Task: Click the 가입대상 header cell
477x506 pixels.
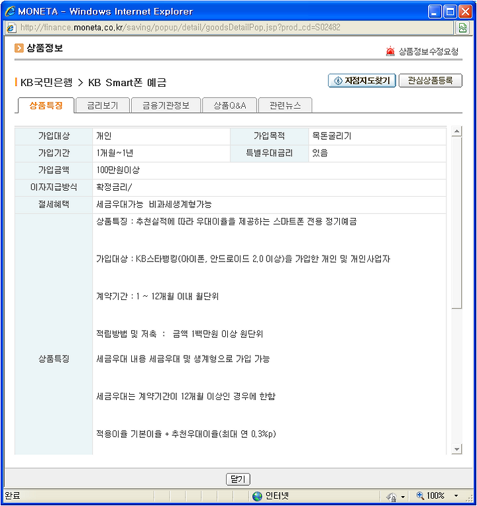Action: click(54, 136)
